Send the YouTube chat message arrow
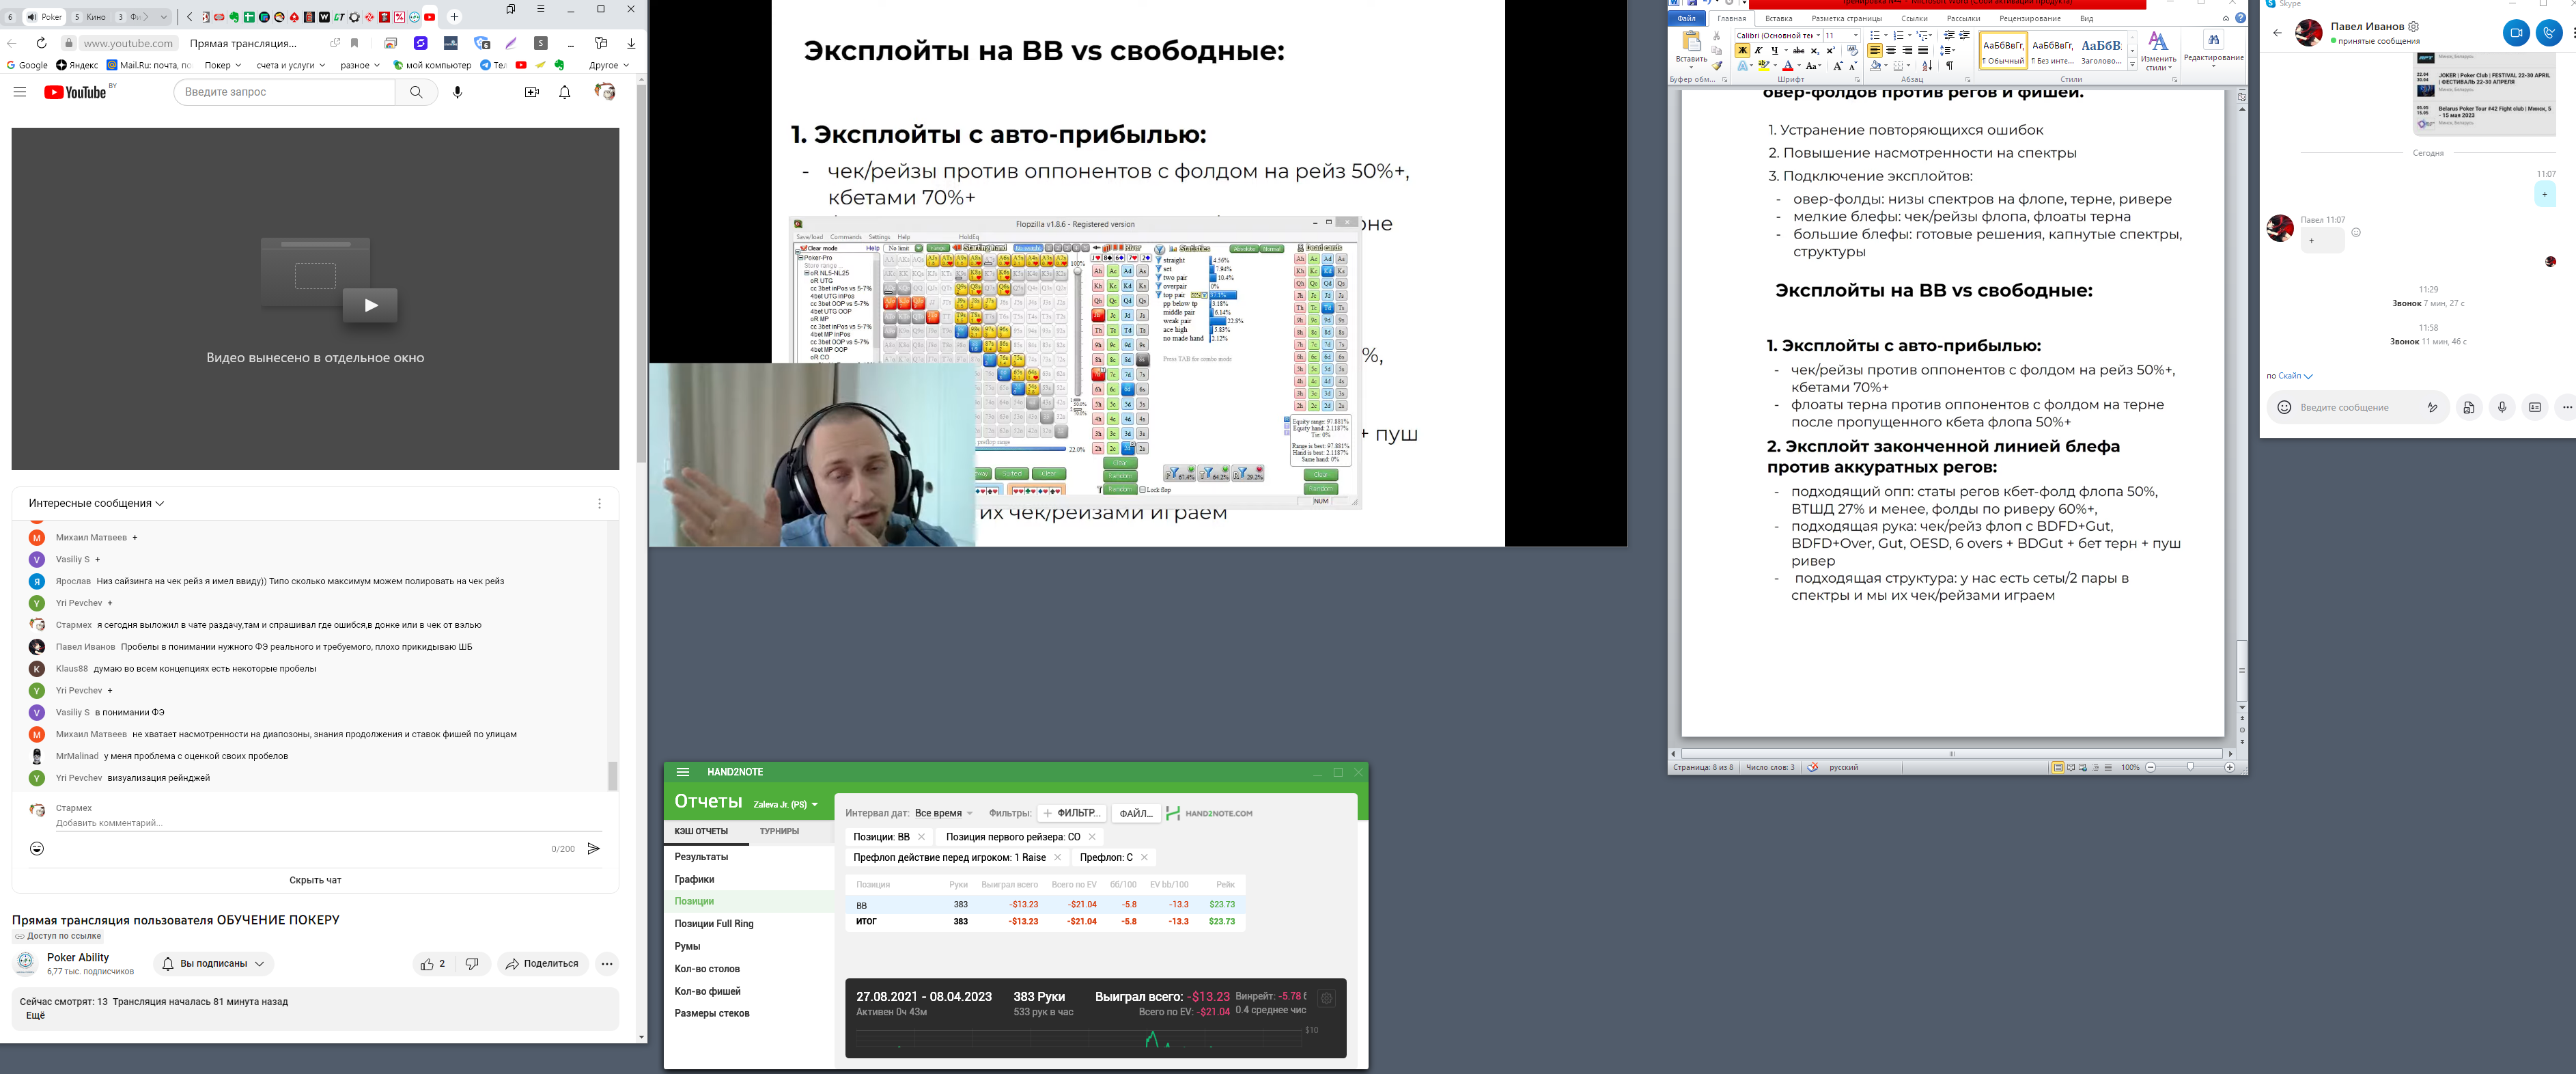This screenshot has width=2576, height=1074. coord(594,848)
